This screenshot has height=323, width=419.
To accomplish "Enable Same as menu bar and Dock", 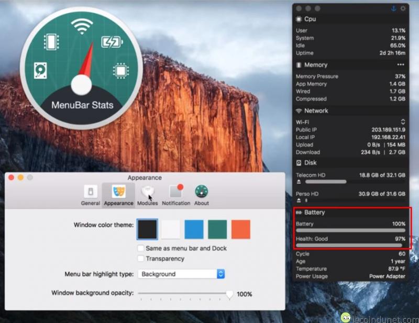I will tap(140, 248).
